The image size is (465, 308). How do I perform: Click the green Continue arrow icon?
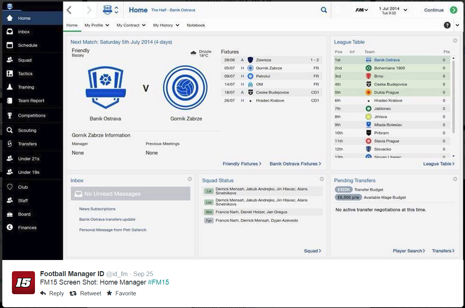453,10
